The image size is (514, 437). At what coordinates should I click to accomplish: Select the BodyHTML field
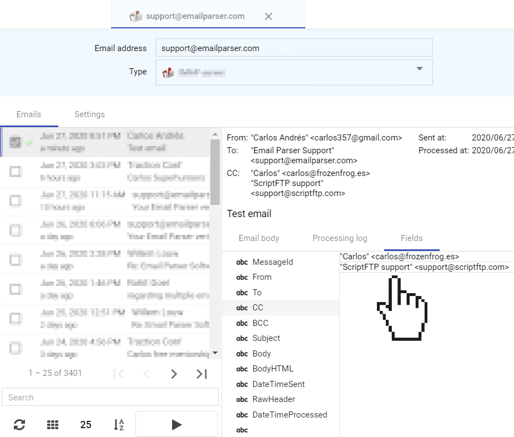[x=281, y=369]
